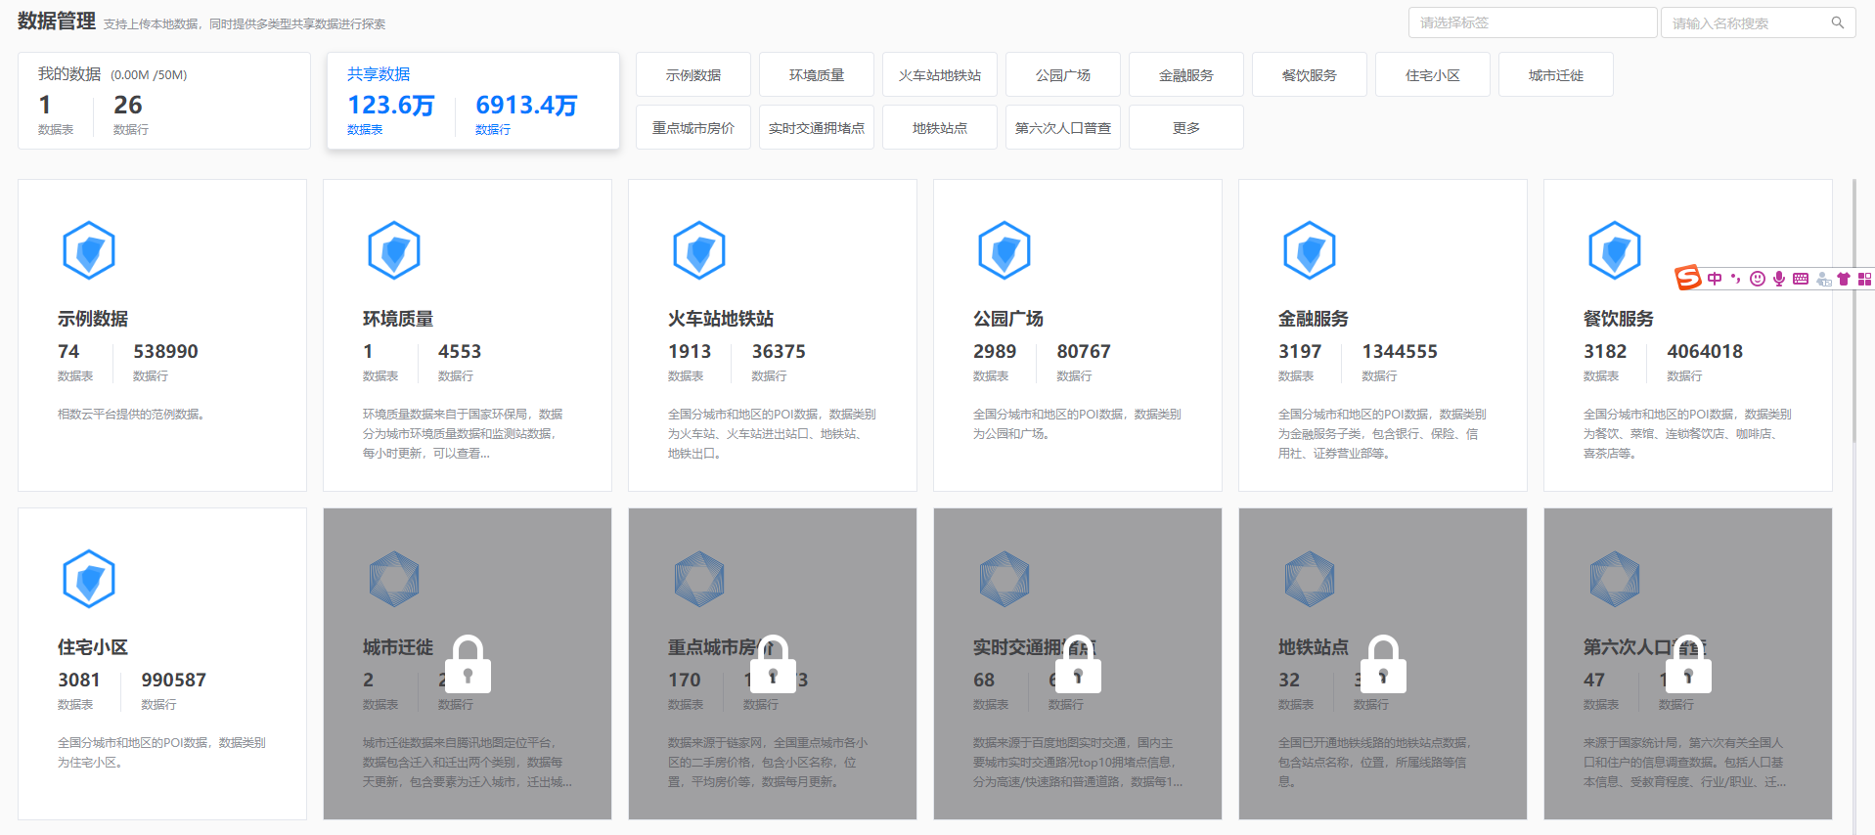The width and height of the screenshot is (1875, 835).
Task: Open the soft keyboard icon in IME bar
Action: pyautogui.click(x=1801, y=279)
